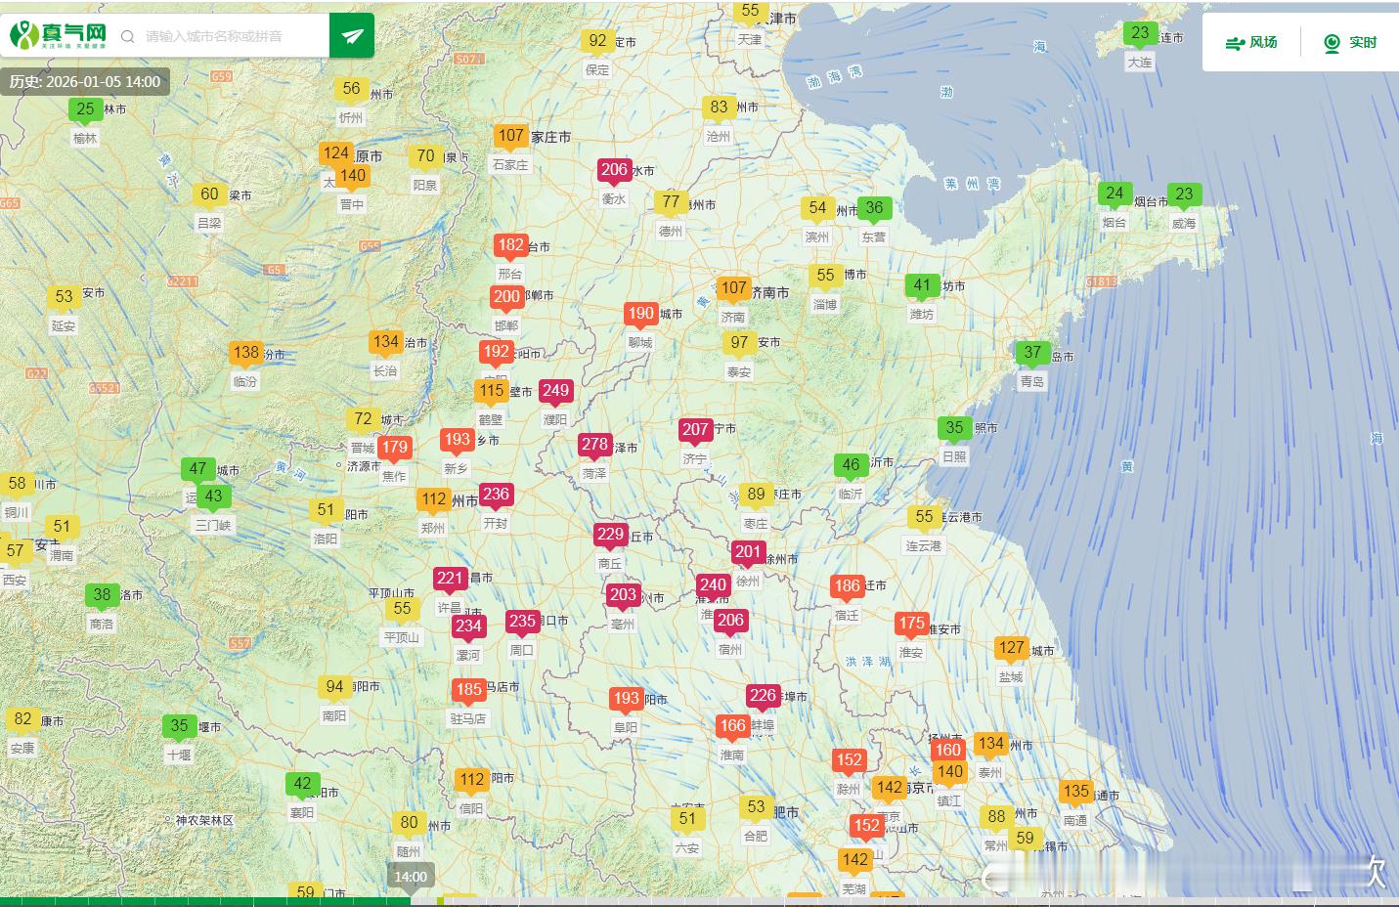The width and height of the screenshot is (1399, 907).
Task: Select the 南阳 AQI 94 marker
Action: tap(334, 688)
